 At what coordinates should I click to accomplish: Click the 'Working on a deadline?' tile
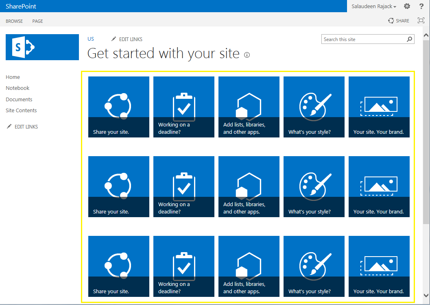tap(183, 107)
